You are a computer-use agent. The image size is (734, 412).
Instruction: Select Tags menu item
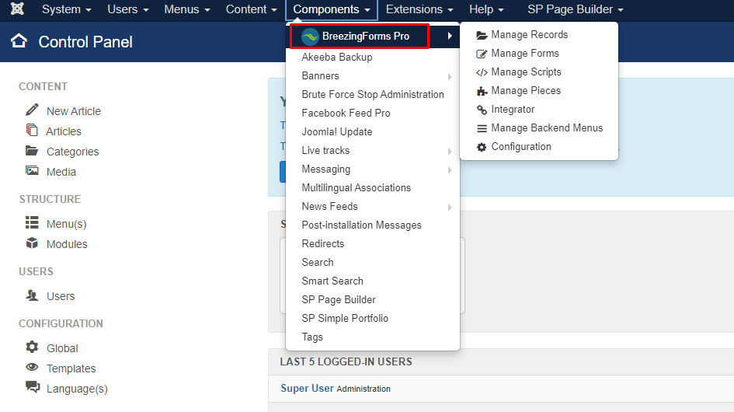coord(312,337)
